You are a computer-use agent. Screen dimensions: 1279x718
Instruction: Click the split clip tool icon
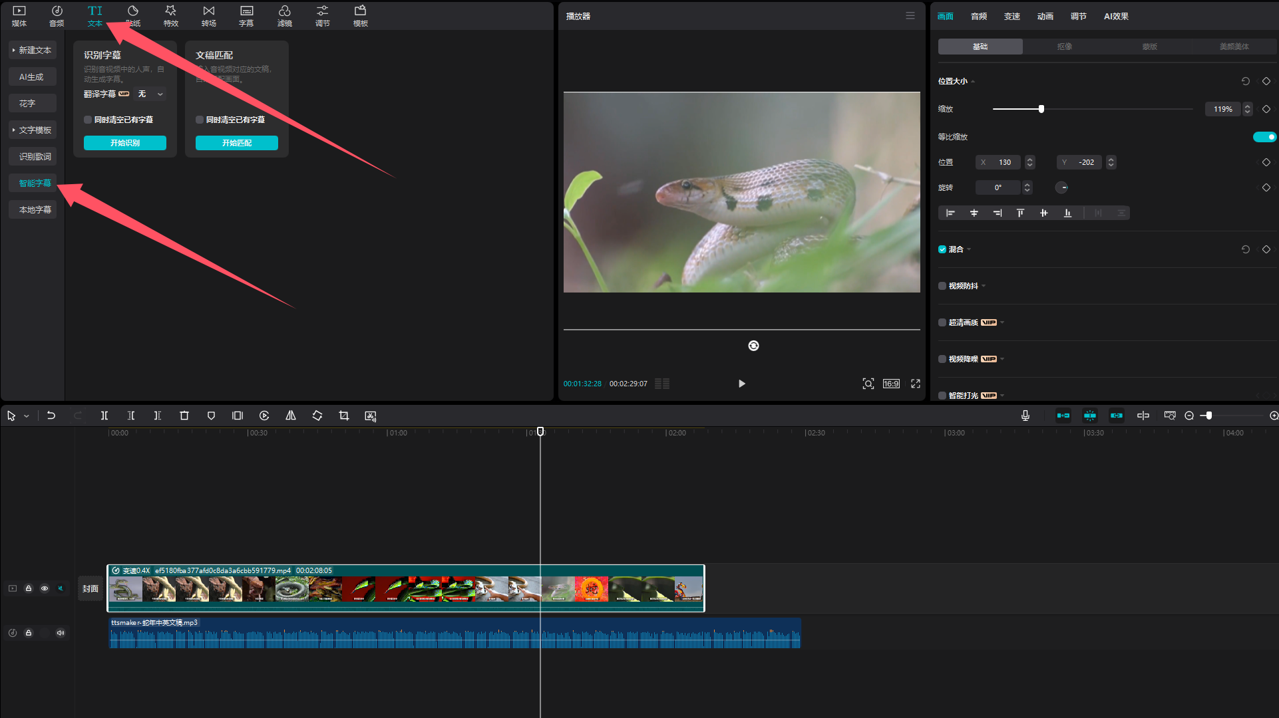104,416
